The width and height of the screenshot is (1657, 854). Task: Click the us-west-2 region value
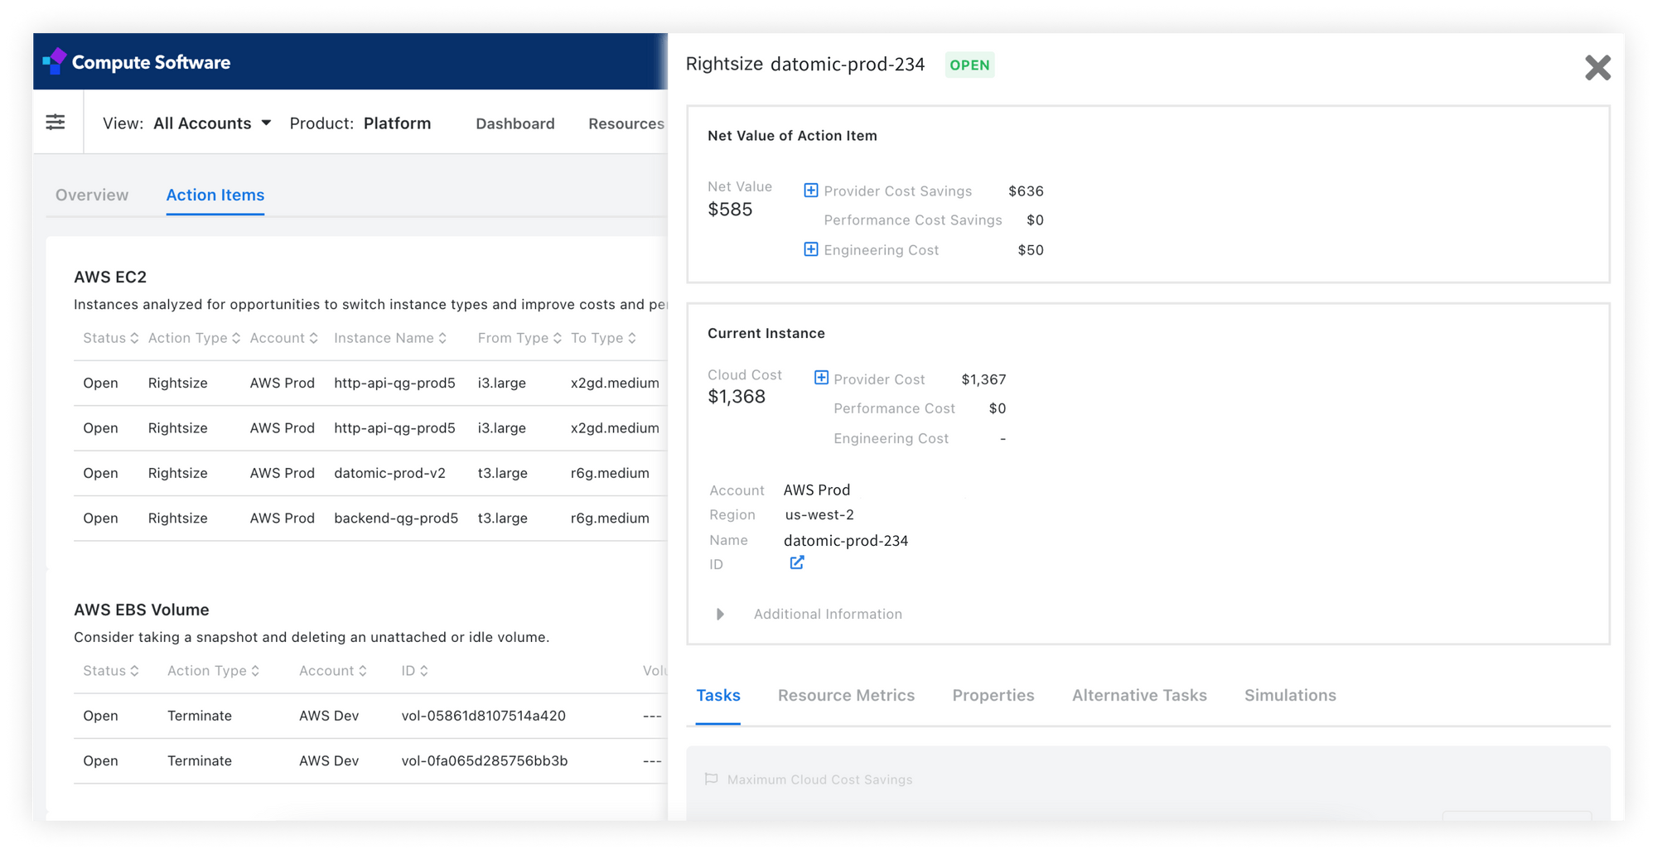pyautogui.click(x=819, y=514)
